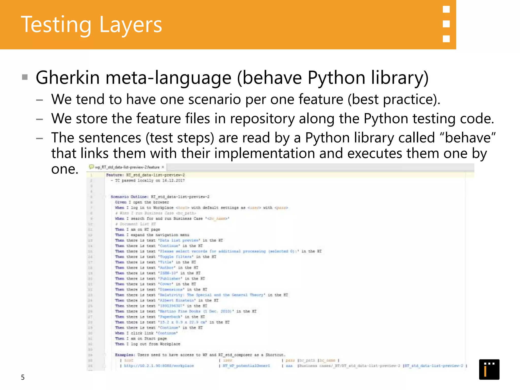The width and height of the screenshot is (520, 390).
Task: Click the 'host' column header in Examples table
Action: 129,360
